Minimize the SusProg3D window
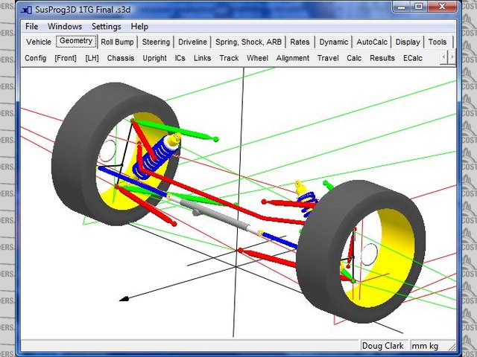Viewport: 477px width, 357px height. (x=401, y=7)
